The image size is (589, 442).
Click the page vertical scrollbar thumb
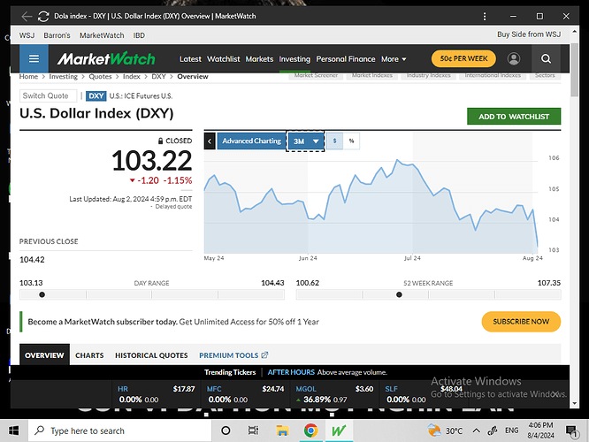click(x=574, y=70)
